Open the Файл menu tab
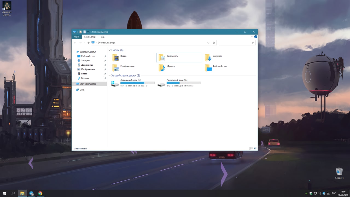This screenshot has height=197, width=350. 77,37
